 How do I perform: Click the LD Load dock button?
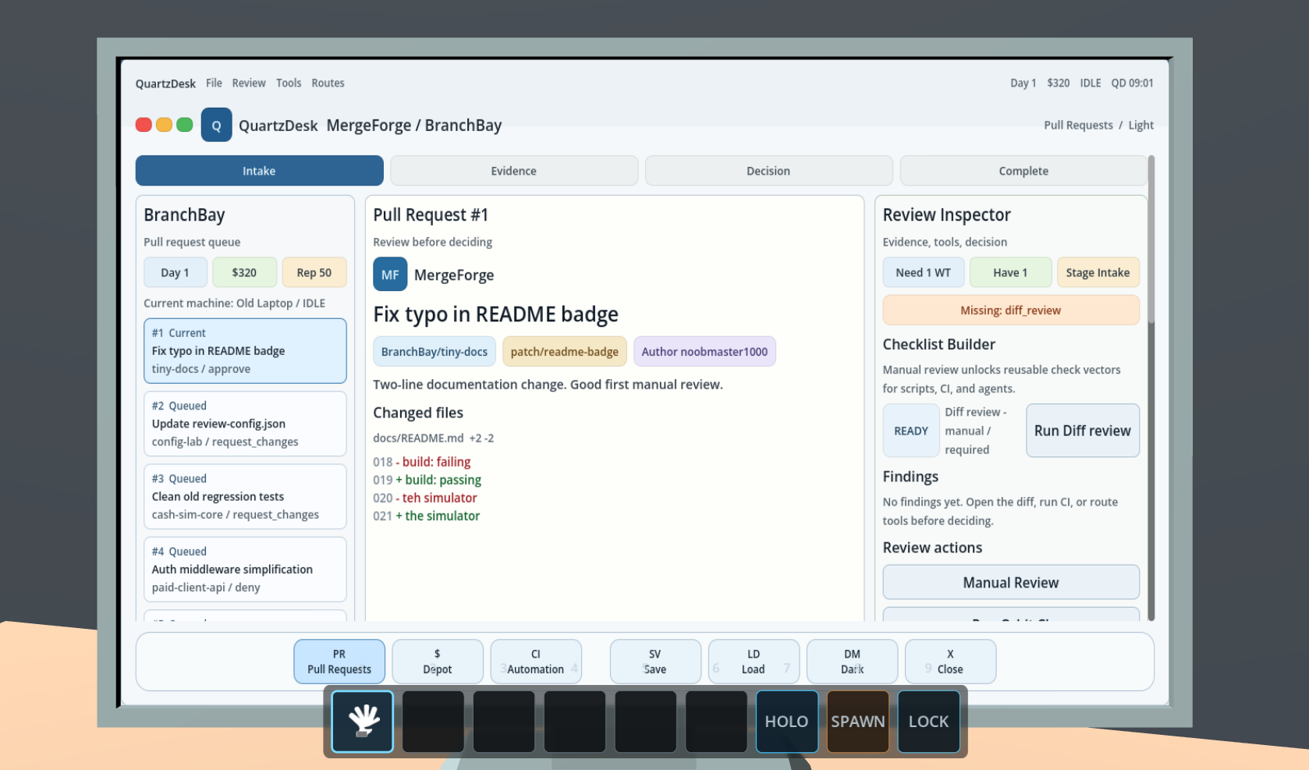(x=754, y=662)
